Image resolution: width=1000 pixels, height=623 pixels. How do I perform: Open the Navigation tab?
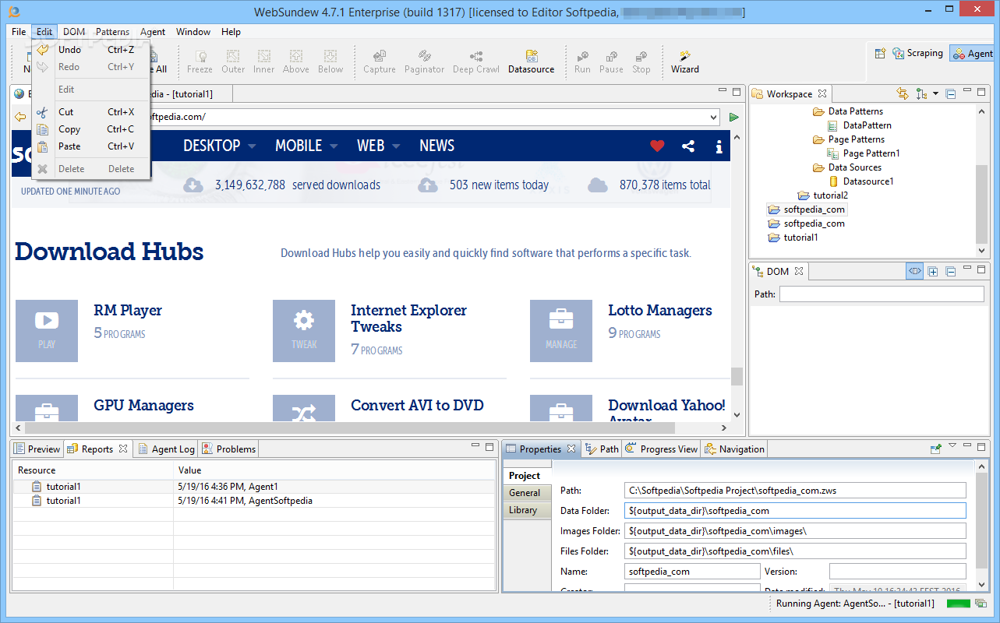[x=735, y=449]
